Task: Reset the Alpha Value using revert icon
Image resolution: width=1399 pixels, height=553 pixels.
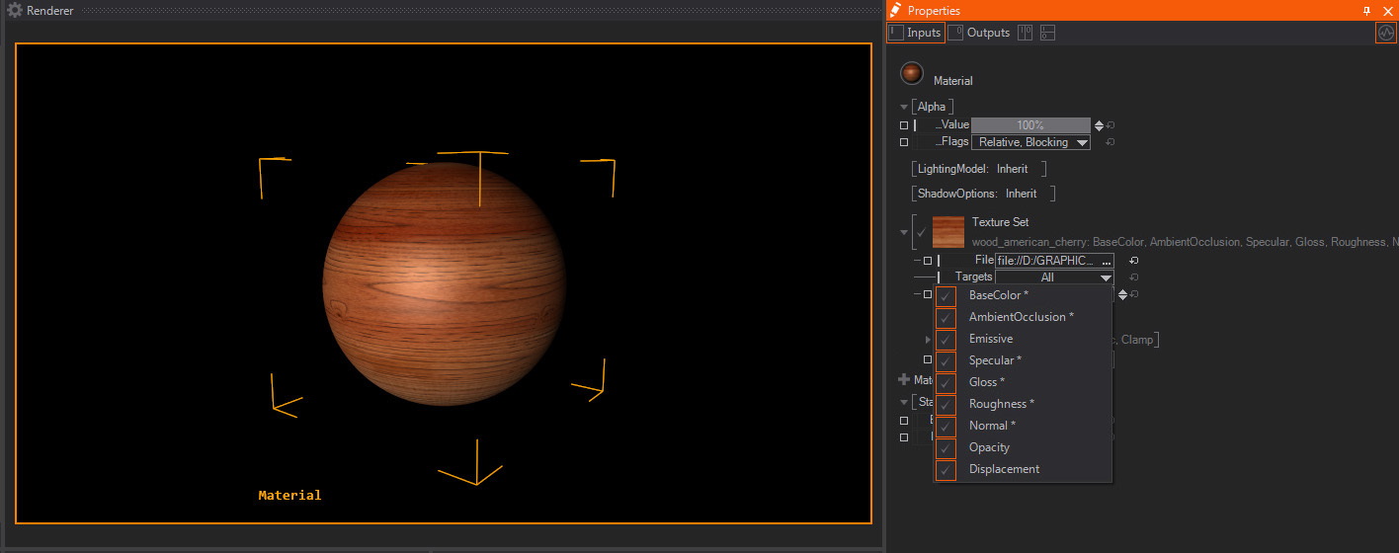Action: (1111, 125)
